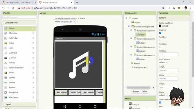Viewport: 194px width, 109px height.
Task: Uncheck the Enabled property checkbox
Action: [160, 33]
